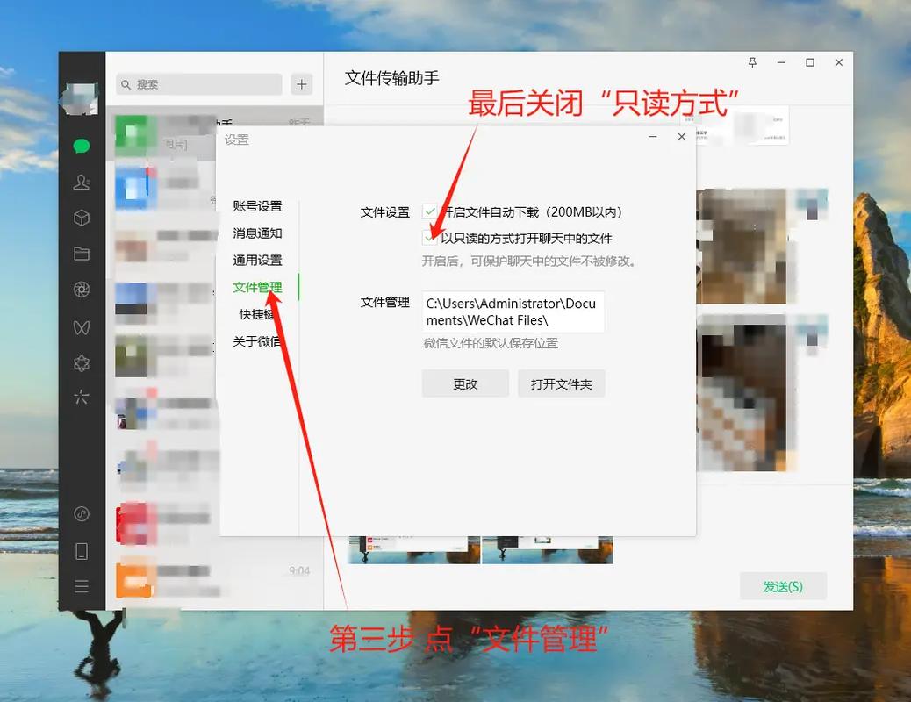Click 打开文件夹 to open folder
This screenshot has width=911, height=702.
(x=561, y=383)
